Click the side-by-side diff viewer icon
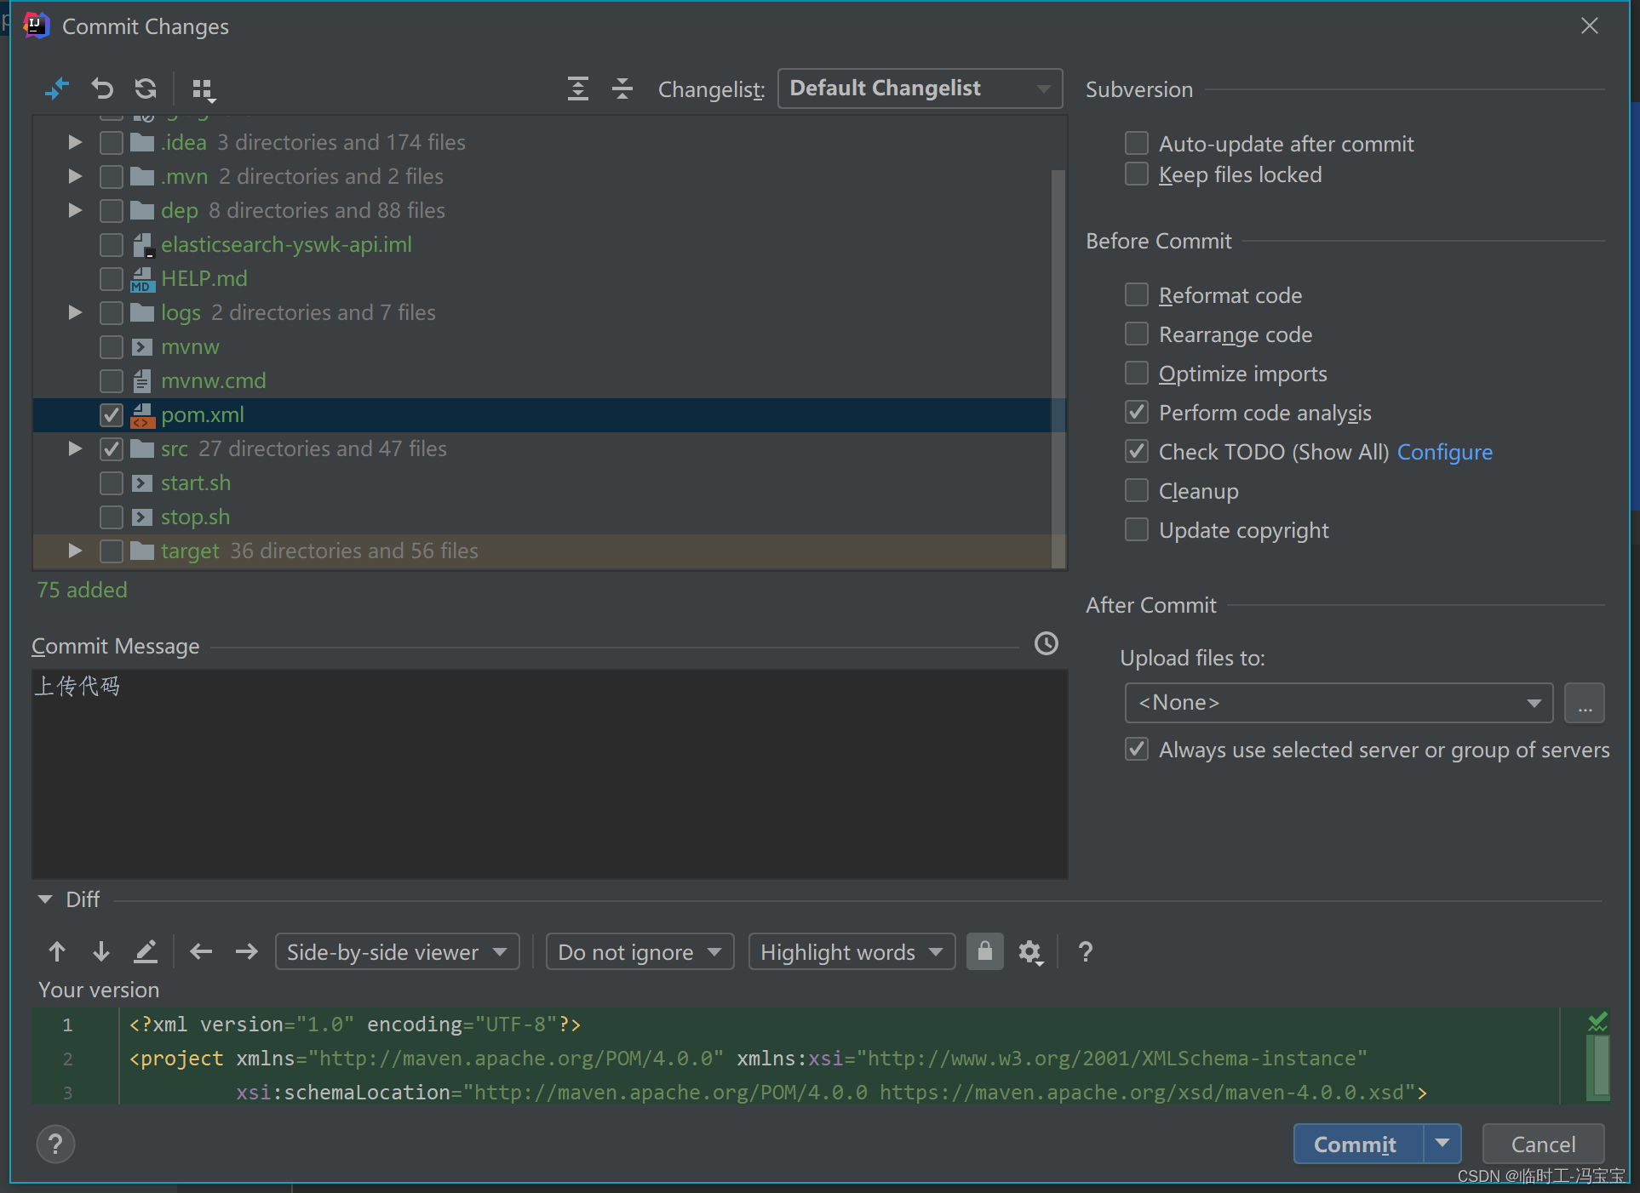The height and width of the screenshot is (1193, 1640). (x=390, y=951)
